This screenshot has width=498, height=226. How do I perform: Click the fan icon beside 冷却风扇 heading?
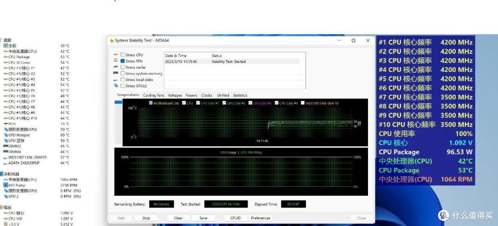point(1,174)
